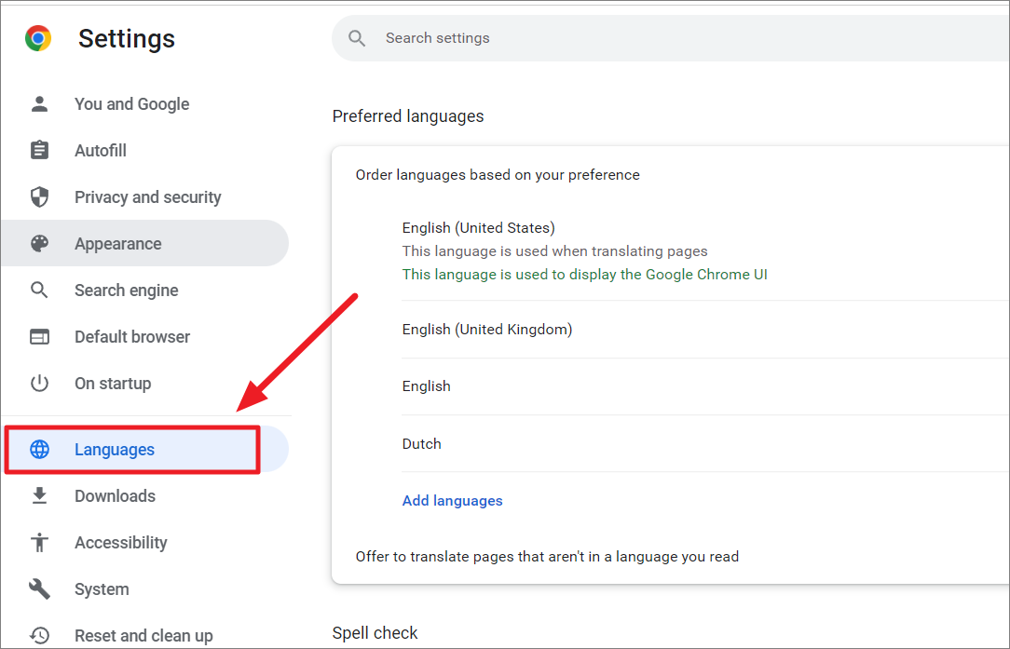The image size is (1010, 649).
Task: Click the accessibility figure icon
Action: tap(39, 542)
